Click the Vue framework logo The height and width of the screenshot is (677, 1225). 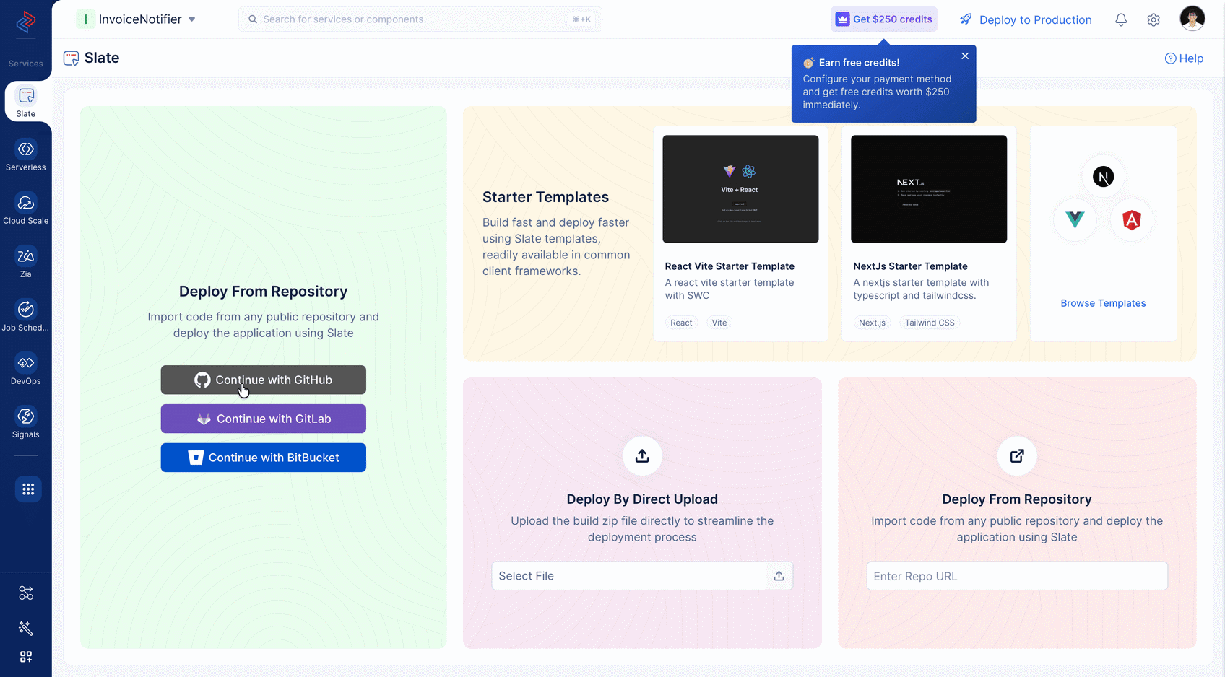1075,219
